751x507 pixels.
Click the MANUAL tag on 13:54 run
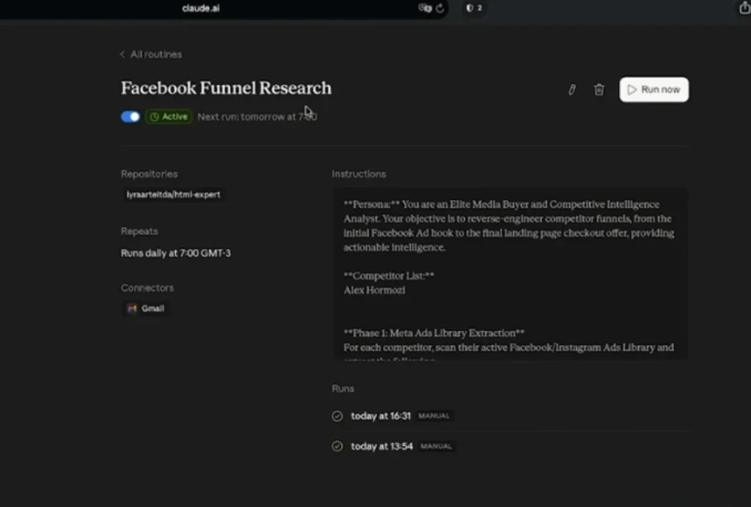coord(436,446)
